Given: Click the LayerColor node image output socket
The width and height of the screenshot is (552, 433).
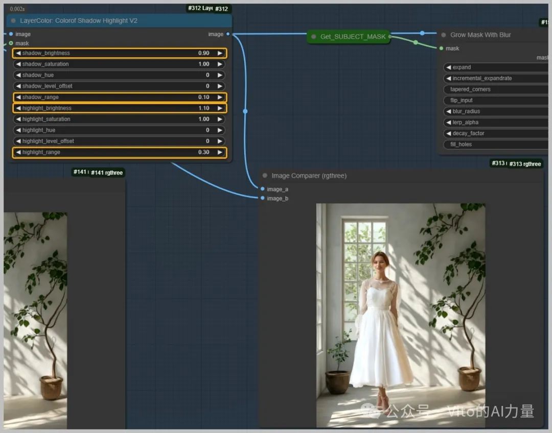Looking at the screenshot, I should (228, 34).
